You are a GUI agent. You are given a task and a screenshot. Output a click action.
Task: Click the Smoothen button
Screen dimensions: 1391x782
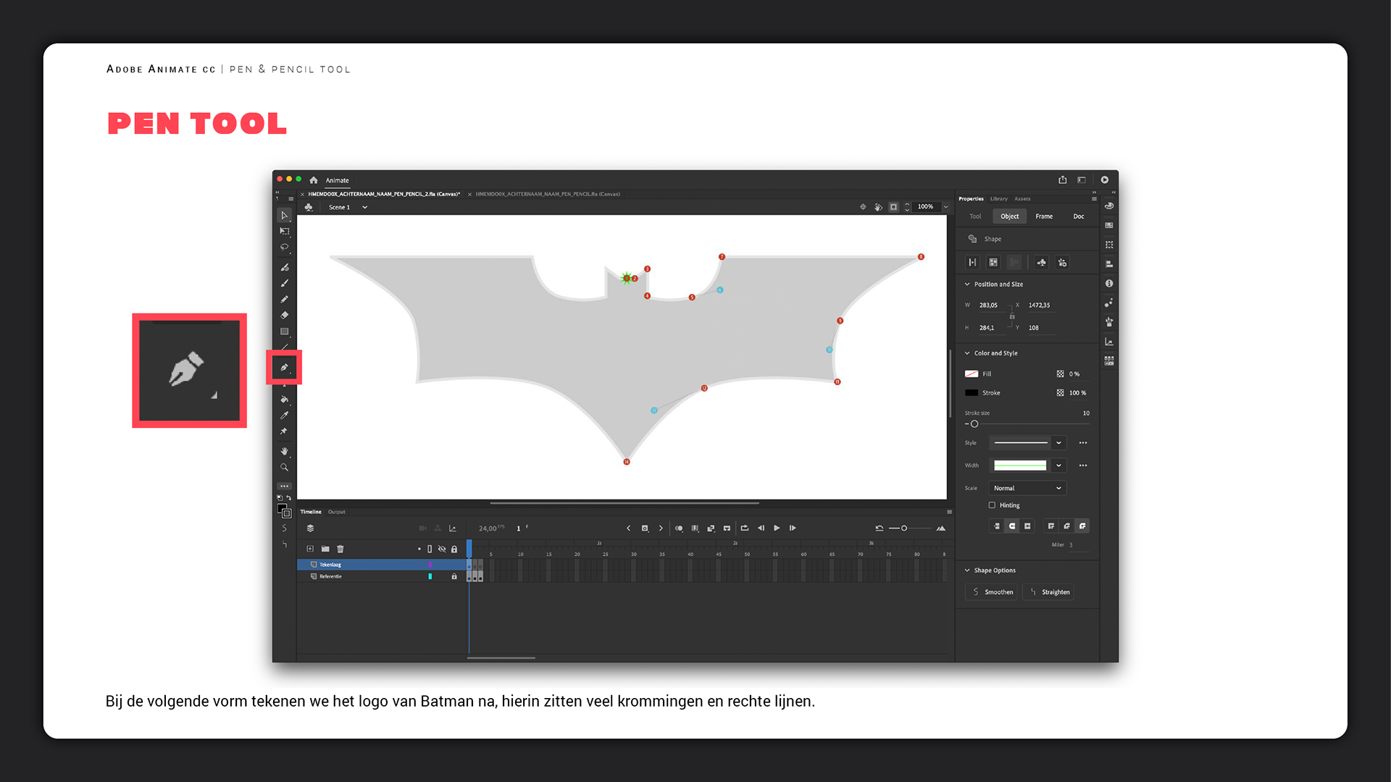(991, 592)
